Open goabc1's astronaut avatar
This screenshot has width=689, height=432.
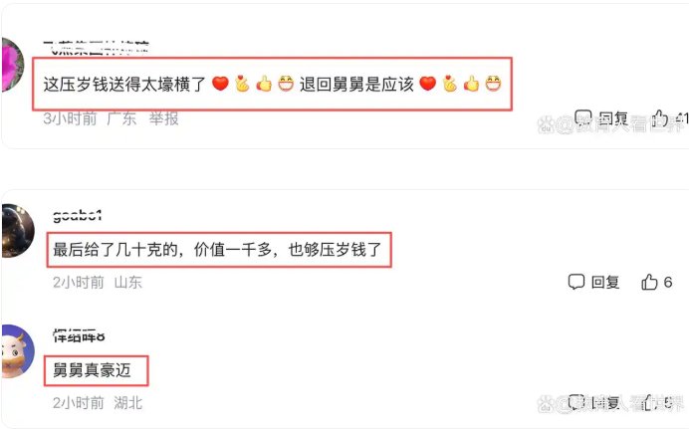click(x=18, y=230)
